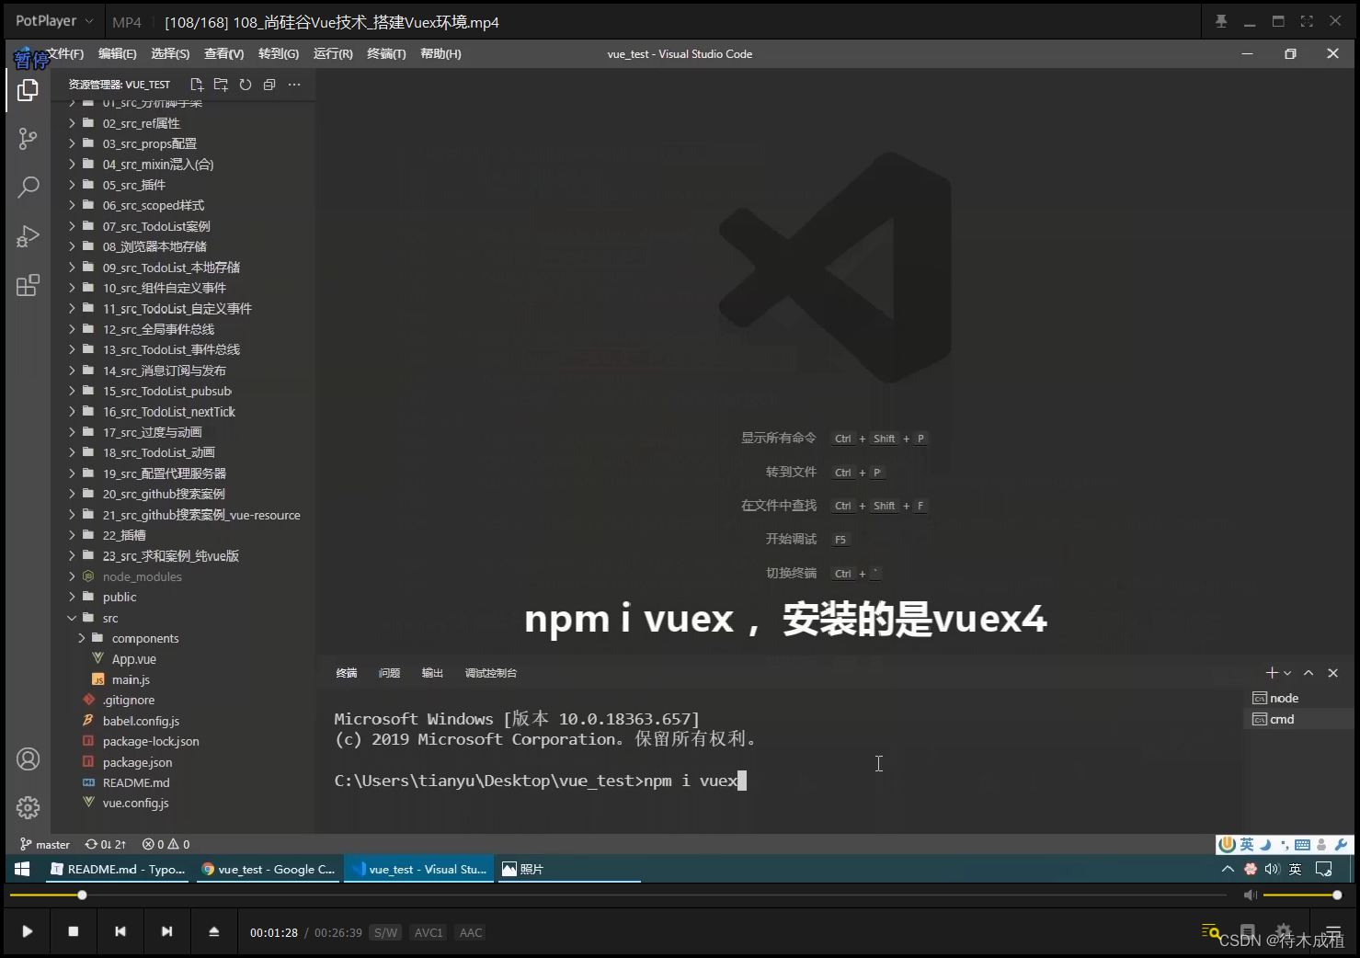Open the 终端(T) menu
Viewport: 1360px width, 958px height.
[386, 54]
